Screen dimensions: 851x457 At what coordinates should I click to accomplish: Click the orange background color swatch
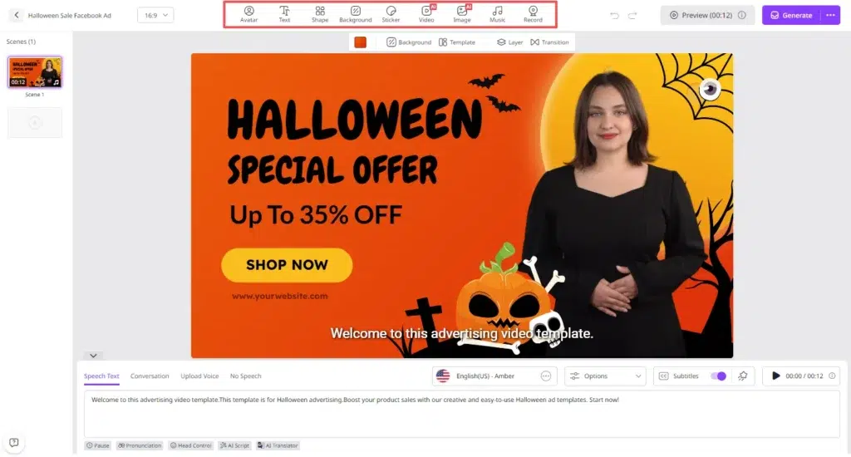coord(361,42)
